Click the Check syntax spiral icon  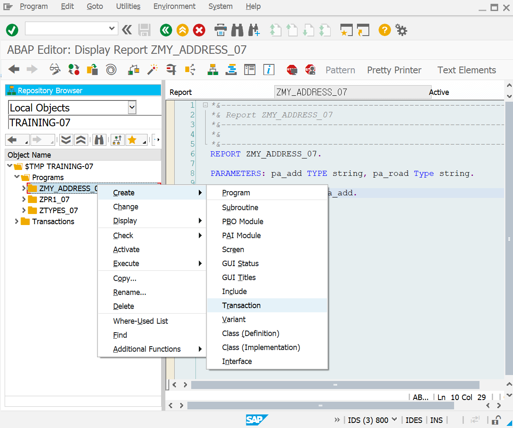click(x=111, y=69)
